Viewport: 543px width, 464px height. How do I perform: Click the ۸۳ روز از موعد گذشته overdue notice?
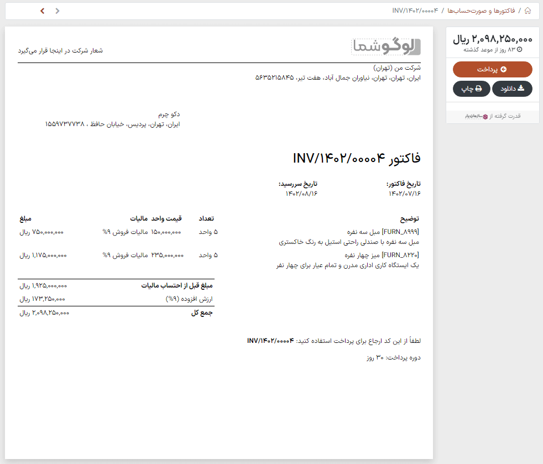click(x=493, y=50)
